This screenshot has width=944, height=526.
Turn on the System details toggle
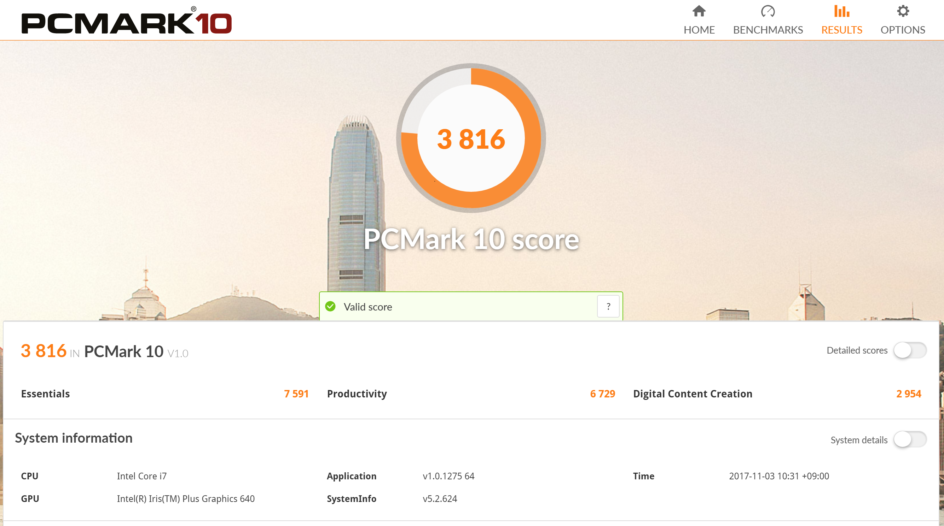(910, 439)
